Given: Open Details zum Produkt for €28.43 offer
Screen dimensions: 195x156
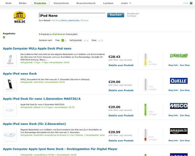Looking at the screenshot, I should coord(121,65).
